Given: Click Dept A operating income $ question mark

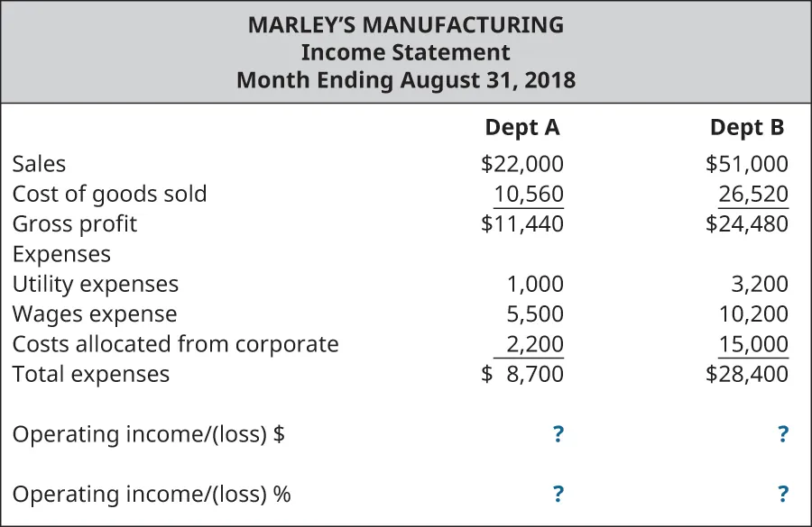Looking at the screenshot, I should point(558,434).
